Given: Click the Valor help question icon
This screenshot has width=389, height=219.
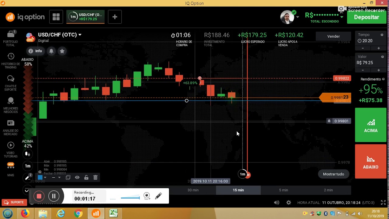Looking at the screenshot, I should click(382, 57).
